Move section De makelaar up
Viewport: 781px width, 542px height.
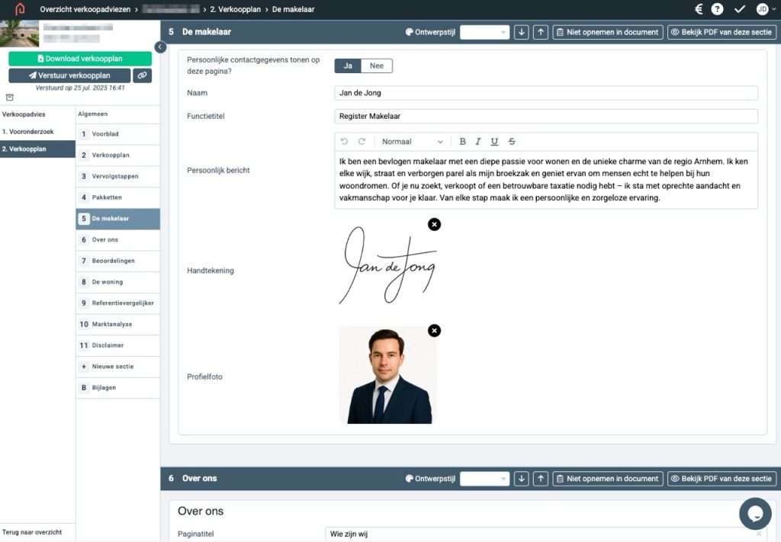pyautogui.click(x=541, y=32)
